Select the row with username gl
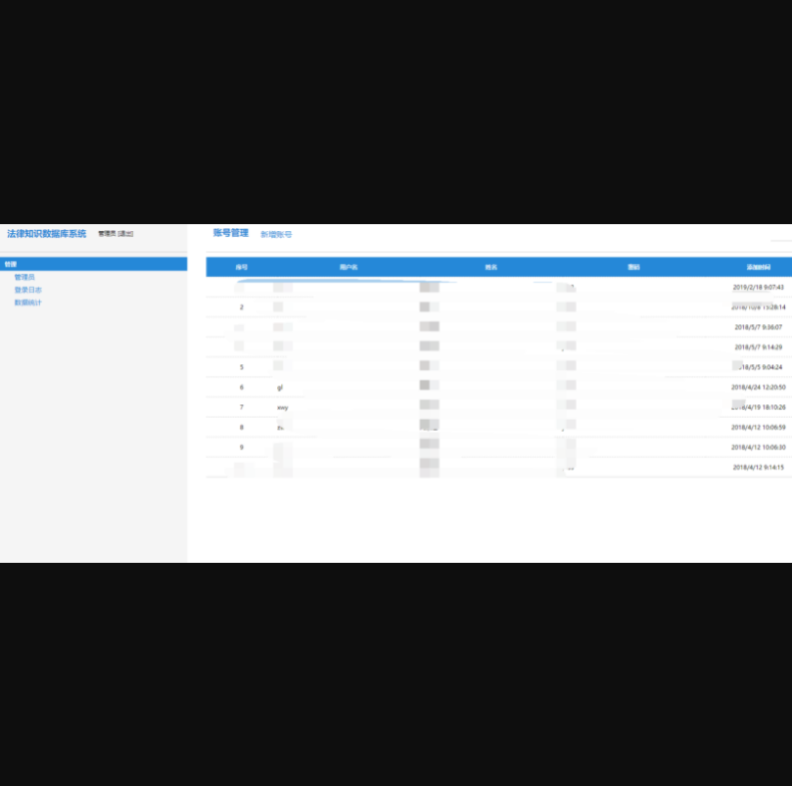 280,388
